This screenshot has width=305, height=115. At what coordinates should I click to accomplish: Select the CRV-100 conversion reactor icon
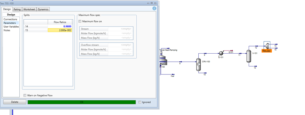198,65
